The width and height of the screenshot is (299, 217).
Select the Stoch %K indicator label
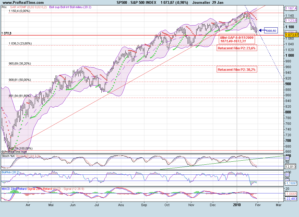[8, 156]
